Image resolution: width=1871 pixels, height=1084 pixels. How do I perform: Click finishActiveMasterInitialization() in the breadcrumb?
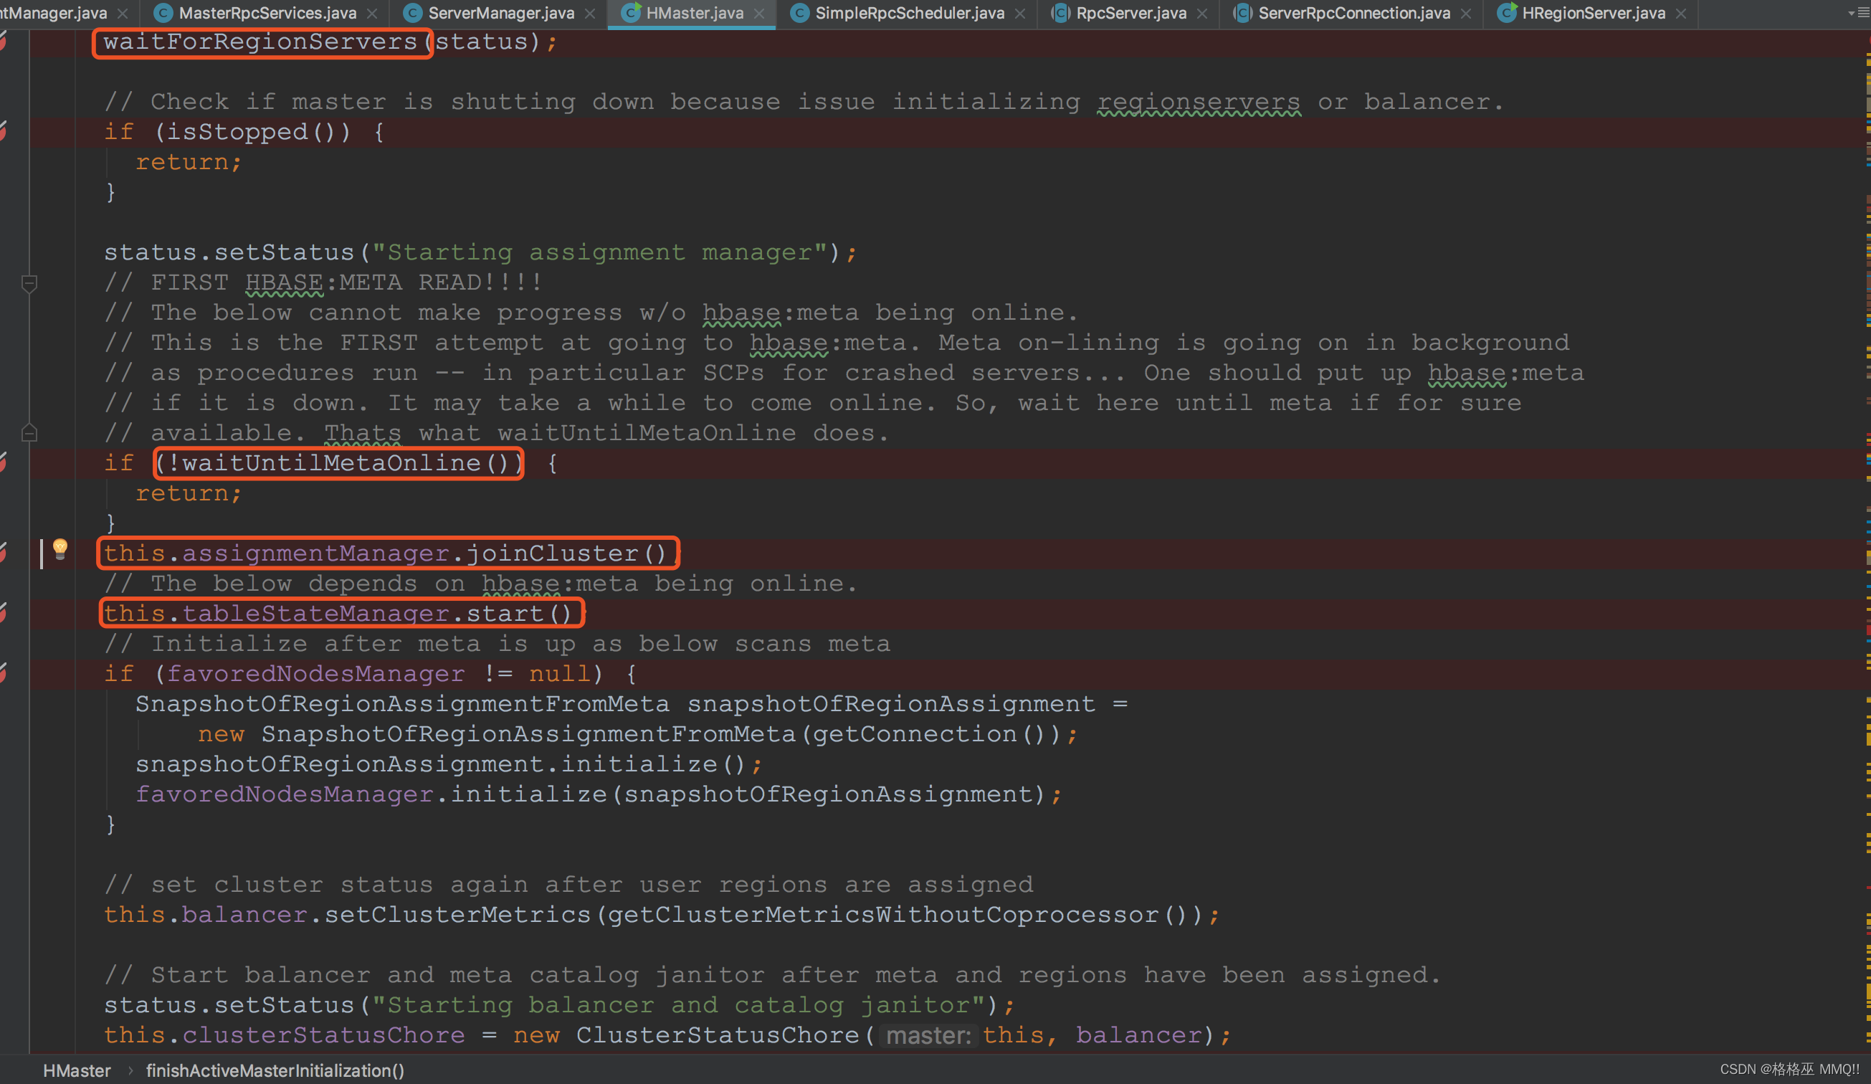(275, 1070)
